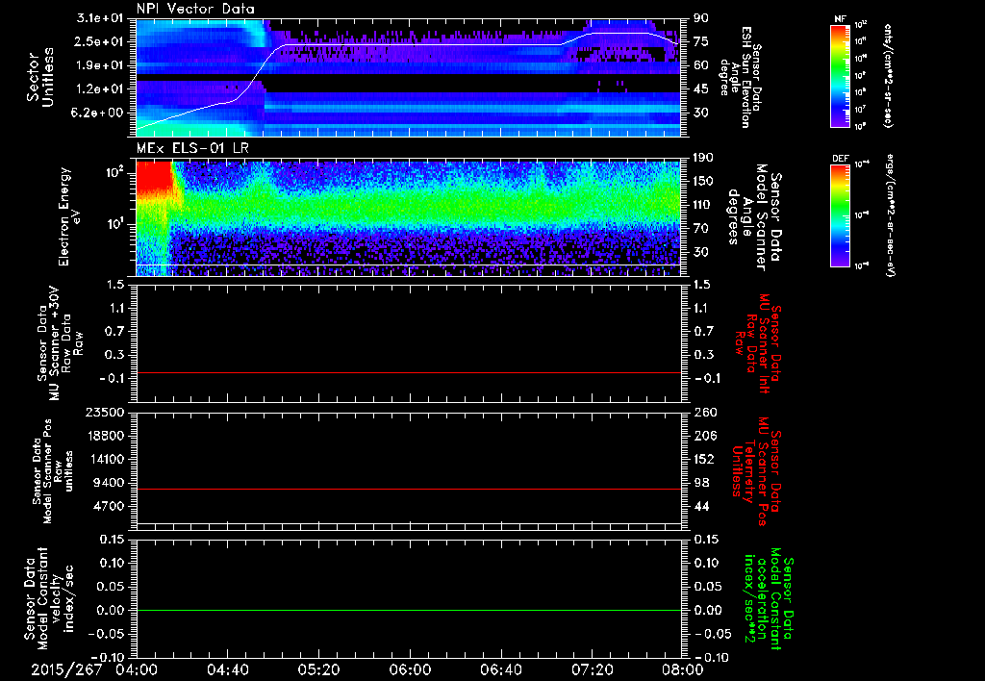Viewport: 985px width, 681px height.
Task: Click the "23500" scanner position tick label
Action: pos(106,412)
